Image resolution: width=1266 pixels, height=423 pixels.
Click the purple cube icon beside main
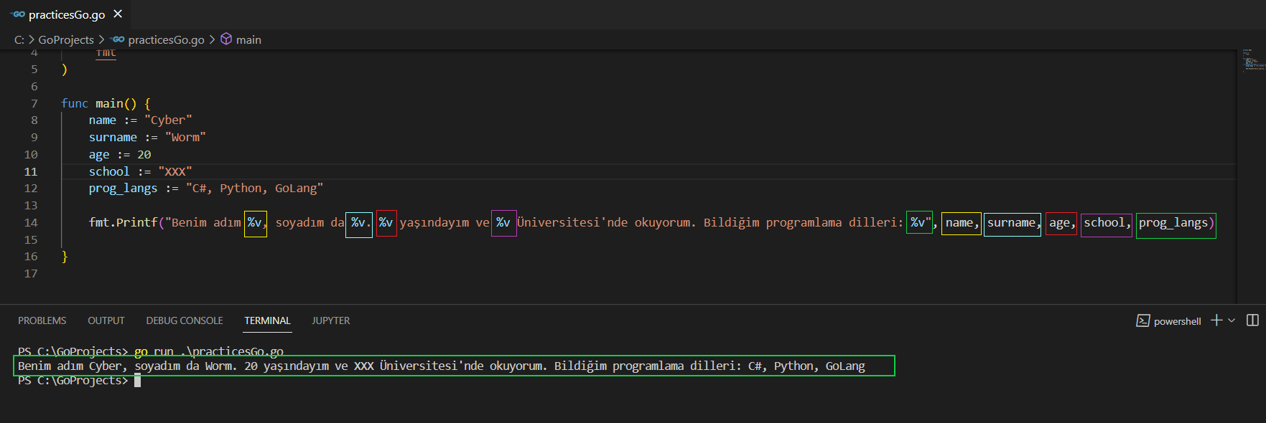(x=226, y=39)
